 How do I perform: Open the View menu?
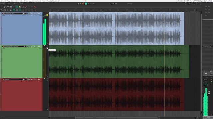(9, 1)
